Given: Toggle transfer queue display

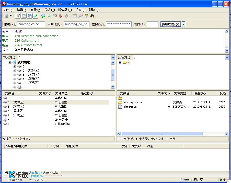Looking at the screenshot, I should [x=36, y=16].
